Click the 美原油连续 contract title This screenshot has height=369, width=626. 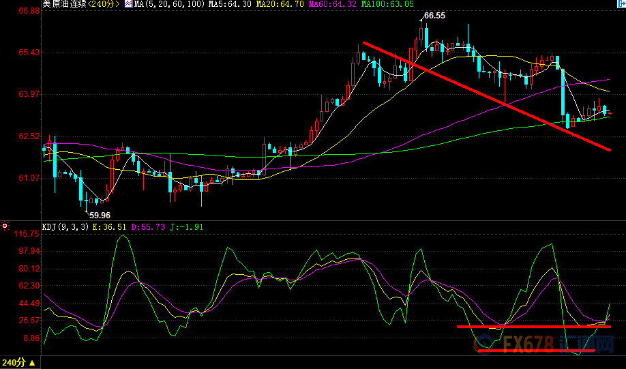64,4
